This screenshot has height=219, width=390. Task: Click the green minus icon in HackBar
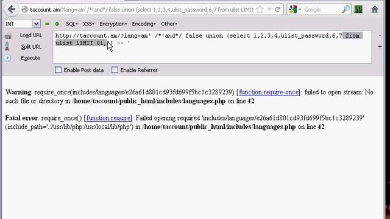pos(48,24)
